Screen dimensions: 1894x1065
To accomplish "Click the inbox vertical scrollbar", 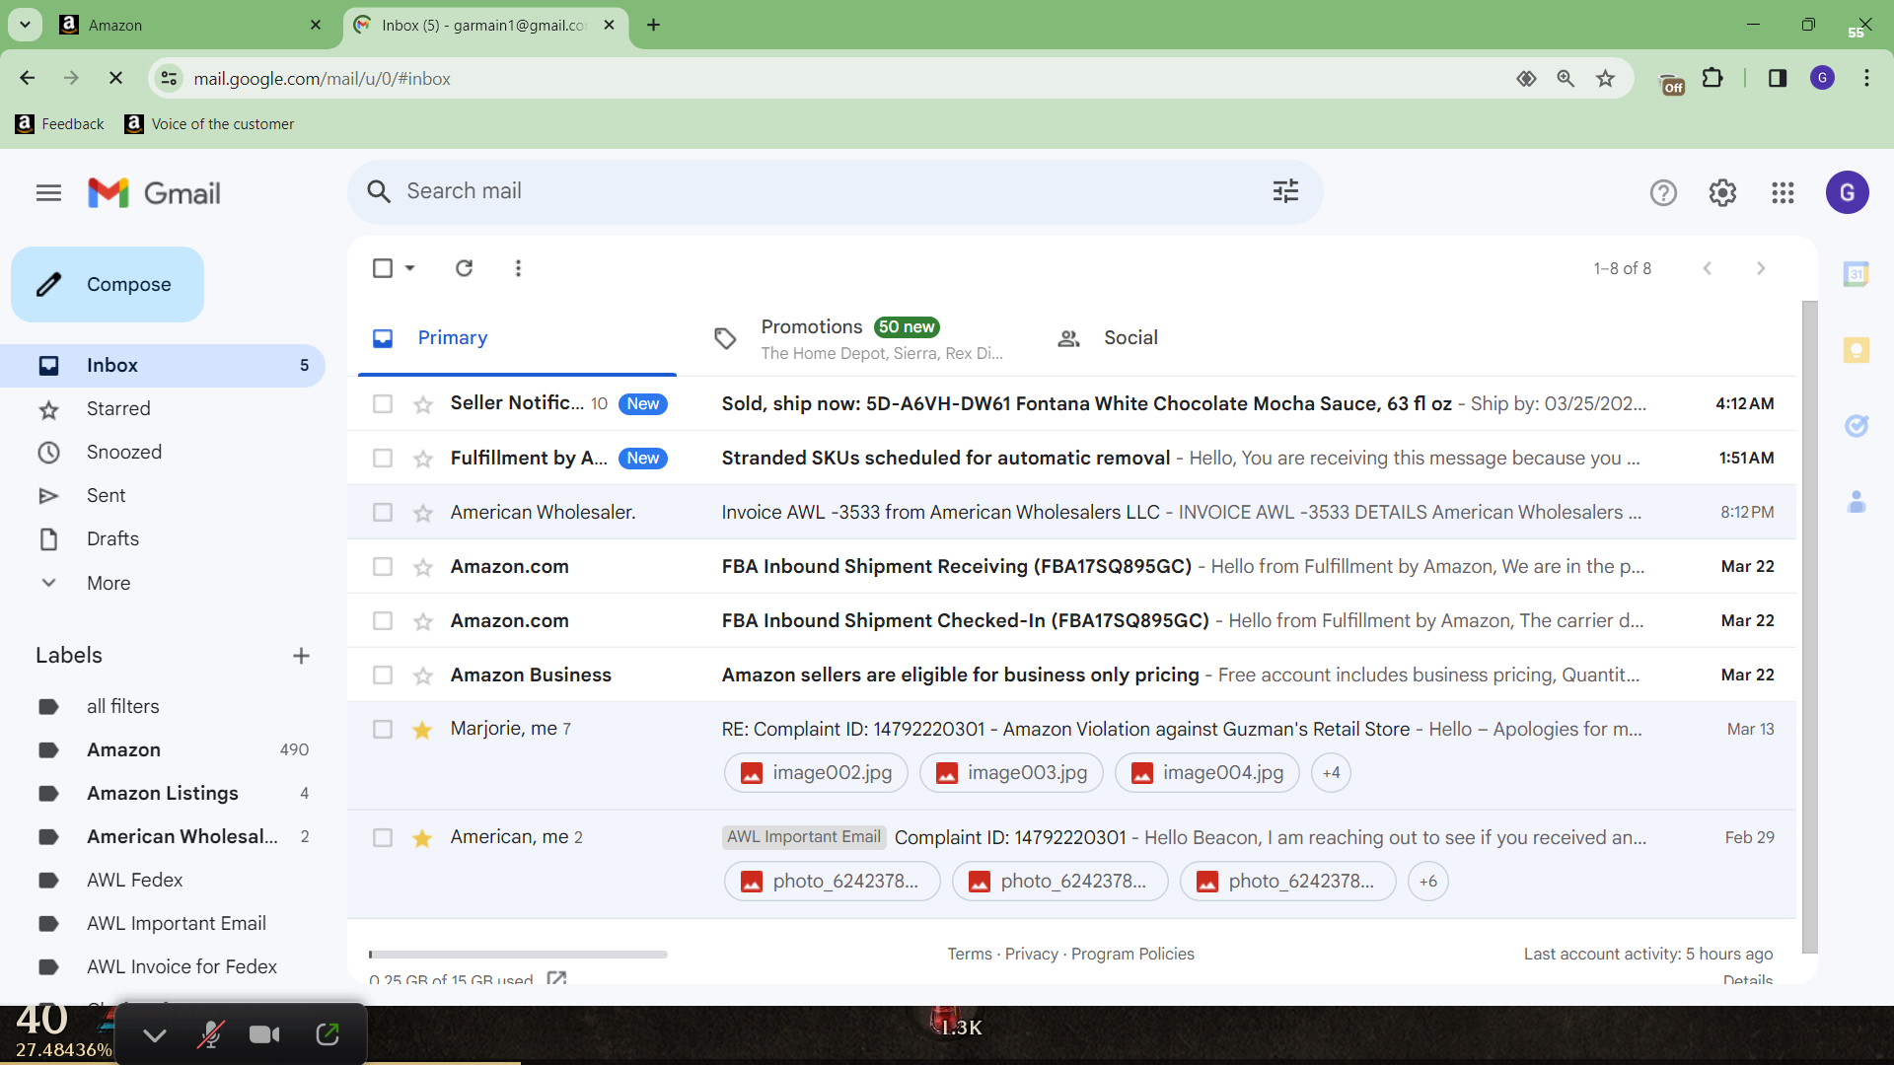I will tap(1808, 627).
